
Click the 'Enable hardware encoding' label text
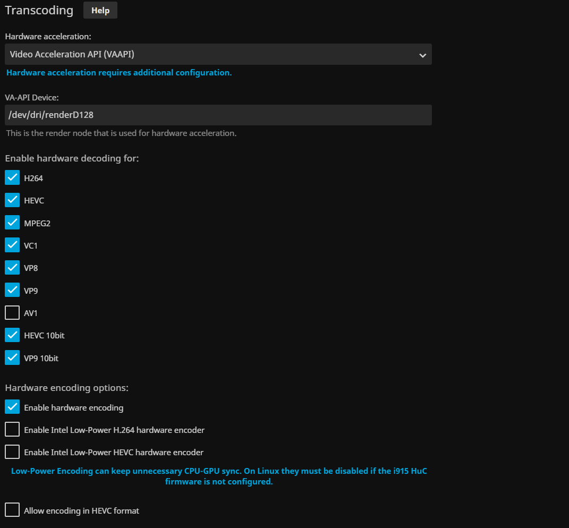74,408
